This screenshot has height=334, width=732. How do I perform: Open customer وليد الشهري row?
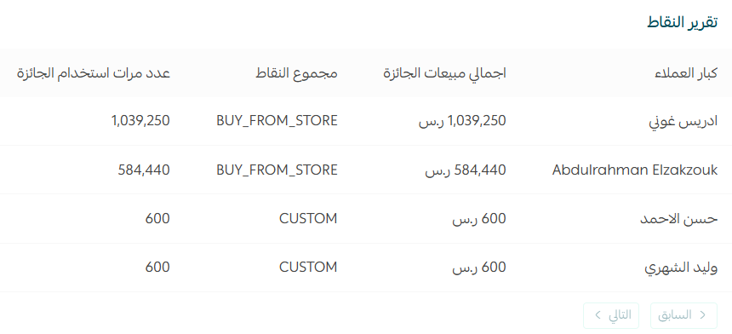(x=366, y=268)
